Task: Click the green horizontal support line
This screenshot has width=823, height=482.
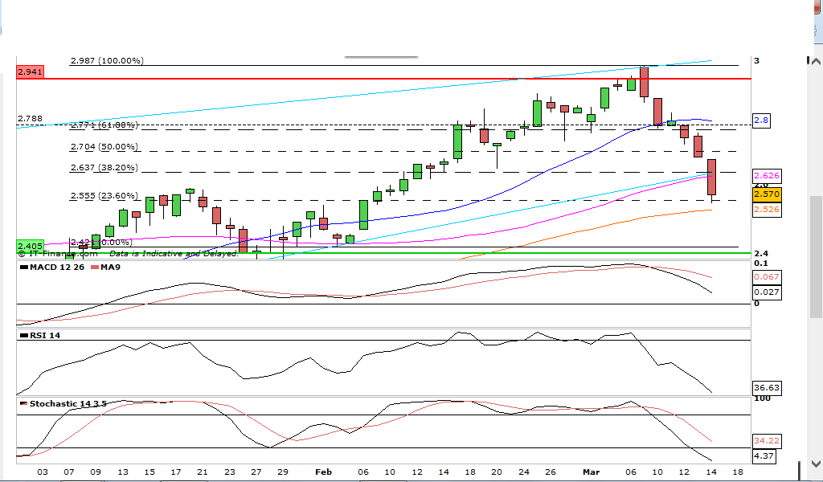Action: point(383,253)
